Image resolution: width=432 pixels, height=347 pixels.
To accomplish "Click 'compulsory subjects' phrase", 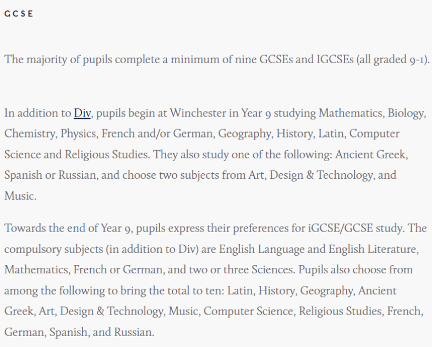I will pos(54,249).
